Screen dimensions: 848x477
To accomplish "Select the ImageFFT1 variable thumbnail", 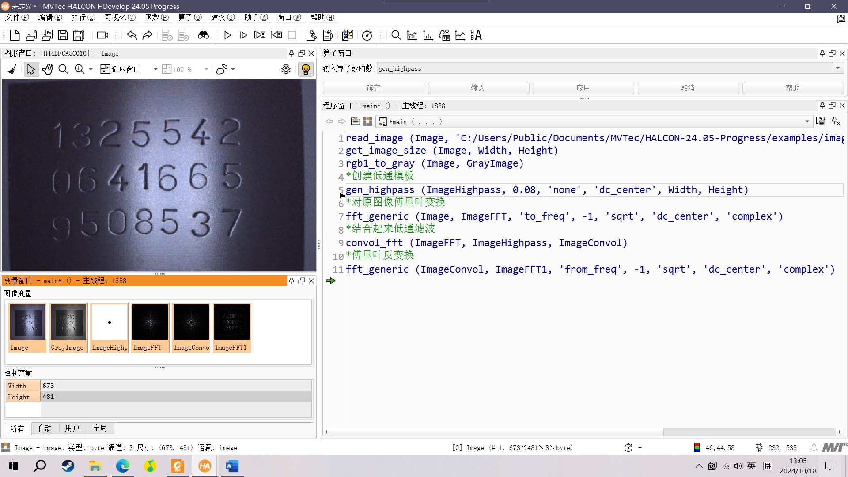I will coord(231,328).
